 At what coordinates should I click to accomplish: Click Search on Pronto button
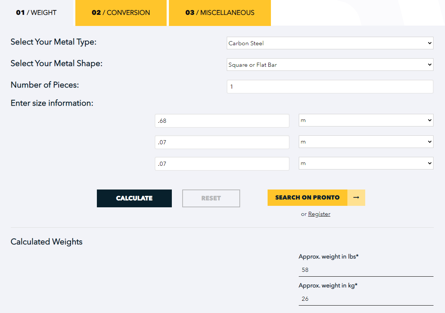pyautogui.click(x=307, y=198)
